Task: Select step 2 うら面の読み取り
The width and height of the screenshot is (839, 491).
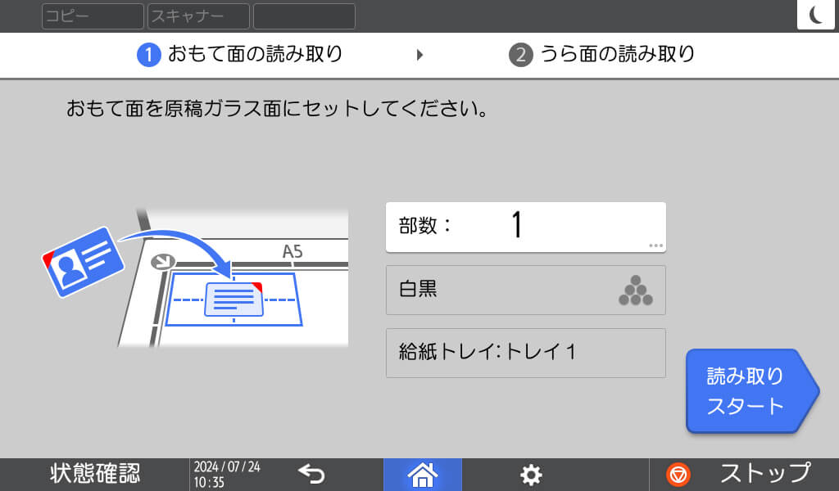Action: (602, 55)
